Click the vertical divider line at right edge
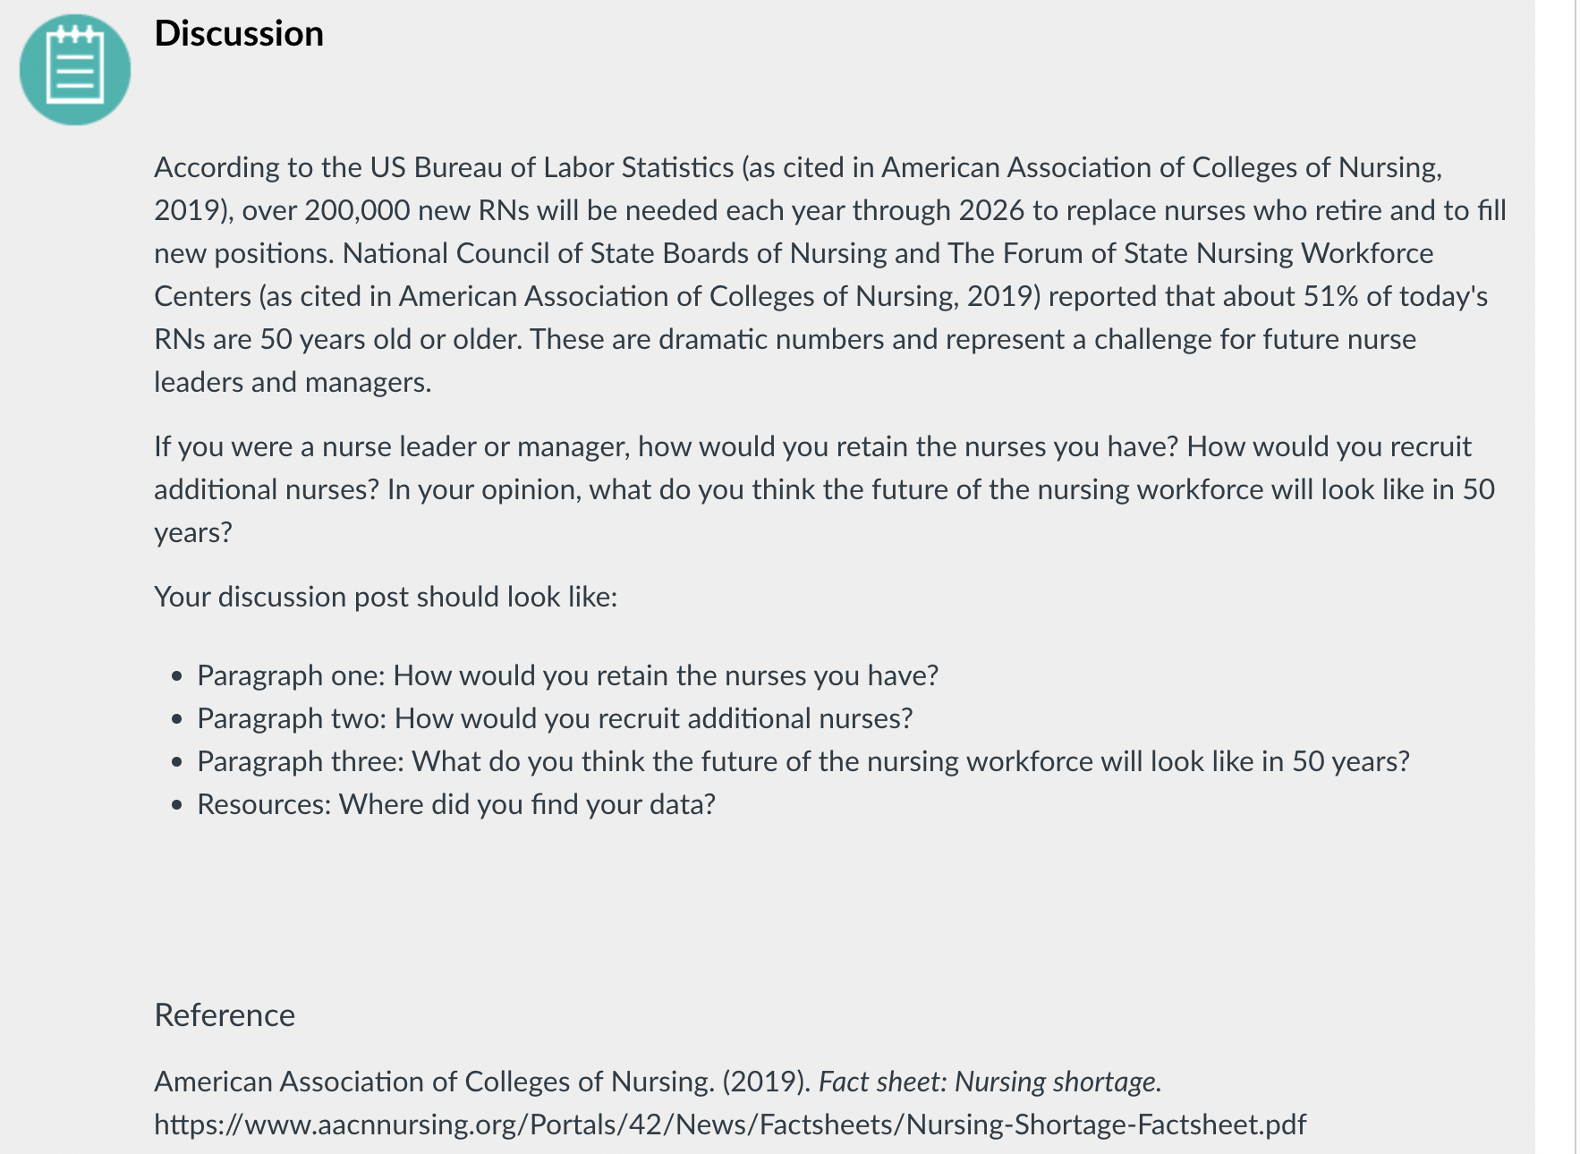This screenshot has width=1580, height=1154. [1576, 577]
